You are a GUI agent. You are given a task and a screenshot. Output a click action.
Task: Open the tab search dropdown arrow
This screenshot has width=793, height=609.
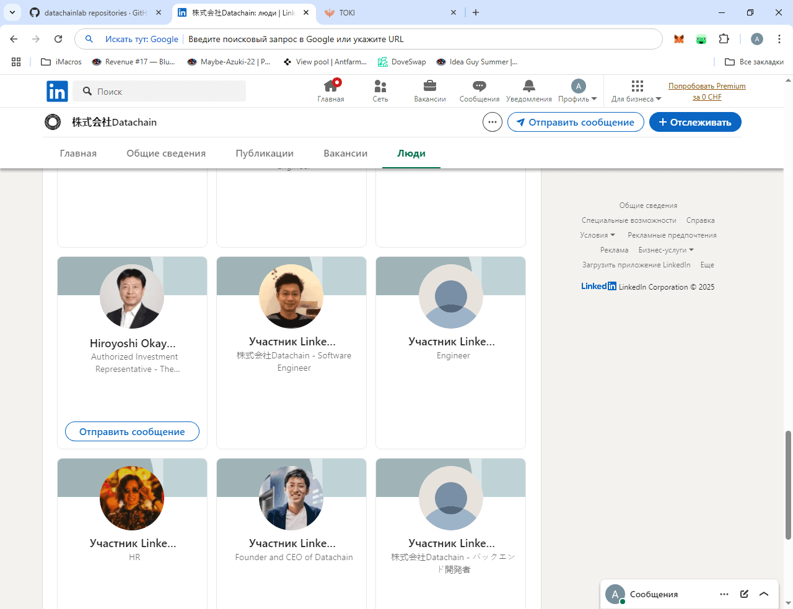pos(12,12)
